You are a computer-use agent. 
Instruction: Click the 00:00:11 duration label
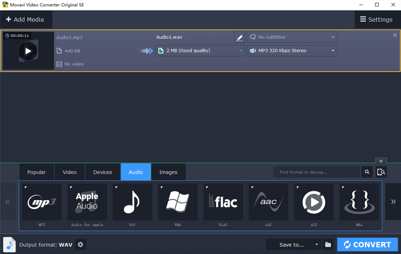coord(20,35)
